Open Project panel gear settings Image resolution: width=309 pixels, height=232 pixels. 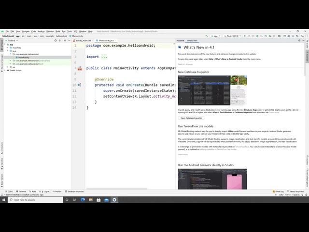tap(65, 41)
